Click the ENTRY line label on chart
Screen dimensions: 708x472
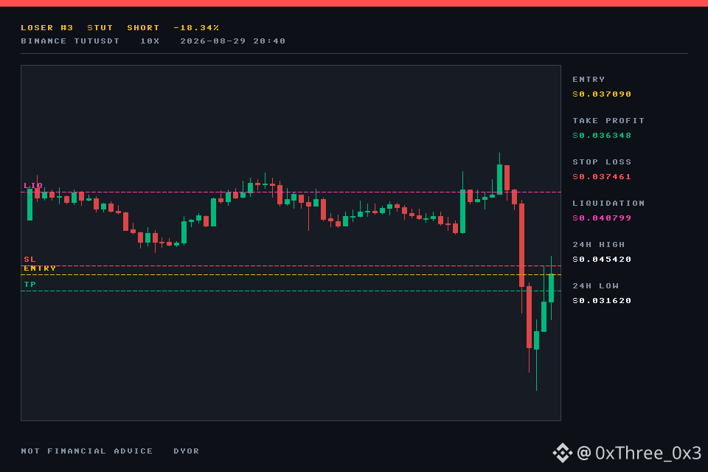coord(40,268)
